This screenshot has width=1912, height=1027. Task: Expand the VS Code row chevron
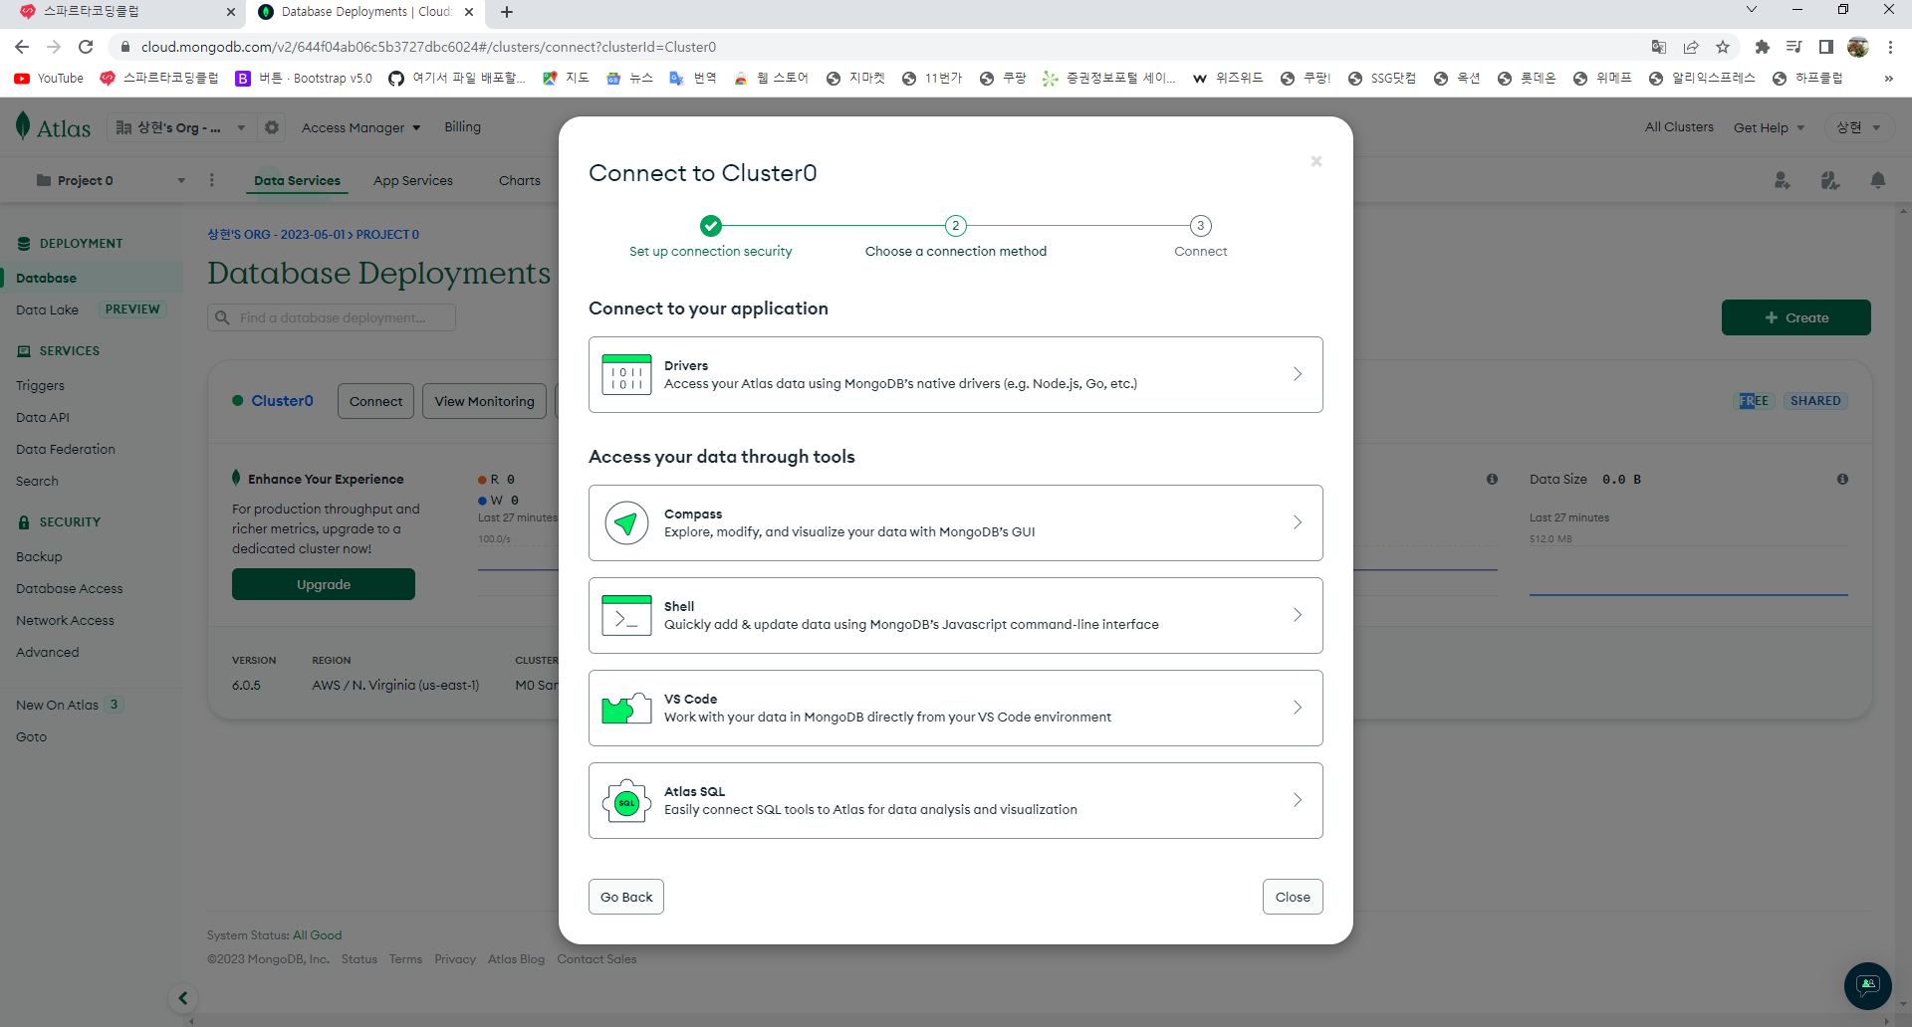[x=1298, y=708]
